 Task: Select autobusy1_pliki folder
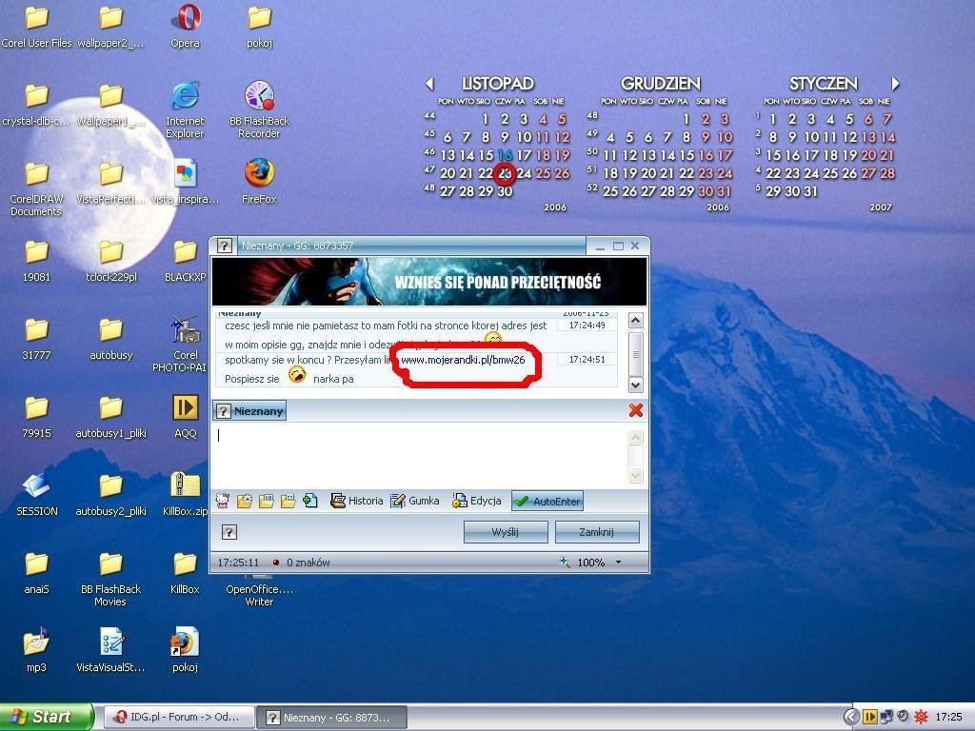pos(110,417)
